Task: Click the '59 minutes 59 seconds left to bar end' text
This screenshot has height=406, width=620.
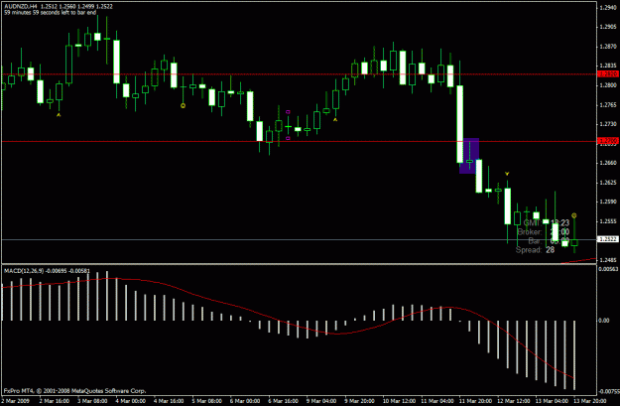Action: (x=51, y=12)
